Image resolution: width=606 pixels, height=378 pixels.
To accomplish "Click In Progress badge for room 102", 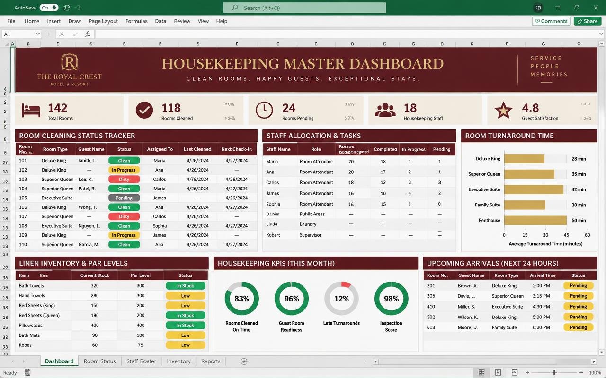I will tap(124, 170).
